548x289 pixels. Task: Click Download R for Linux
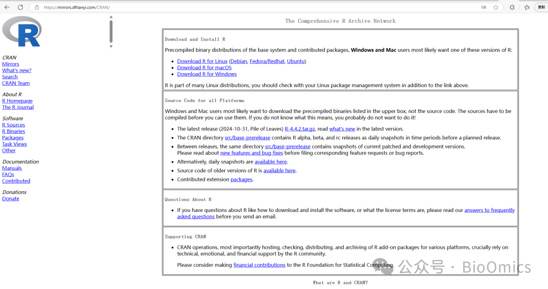[x=202, y=61]
